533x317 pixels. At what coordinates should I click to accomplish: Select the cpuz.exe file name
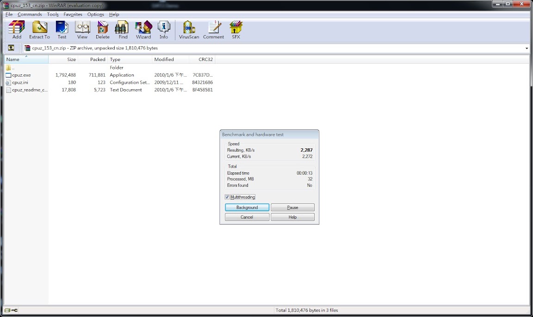[x=21, y=75]
